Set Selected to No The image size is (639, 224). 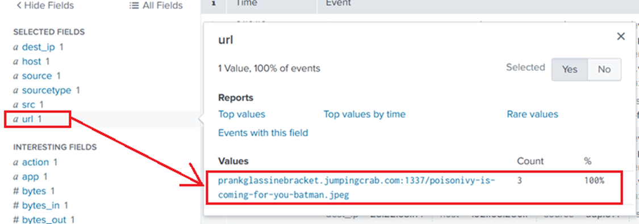click(x=604, y=69)
